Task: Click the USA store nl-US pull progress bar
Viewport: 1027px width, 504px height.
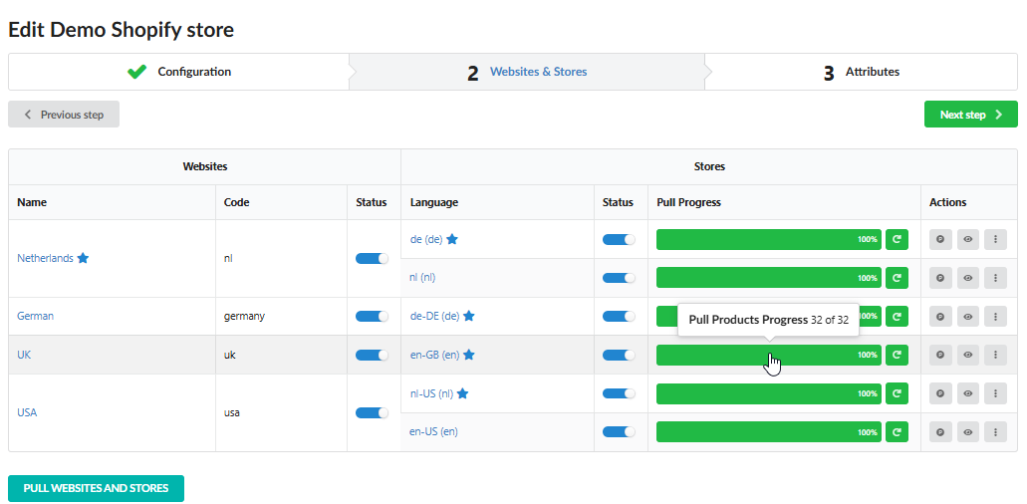Action: 768,393
